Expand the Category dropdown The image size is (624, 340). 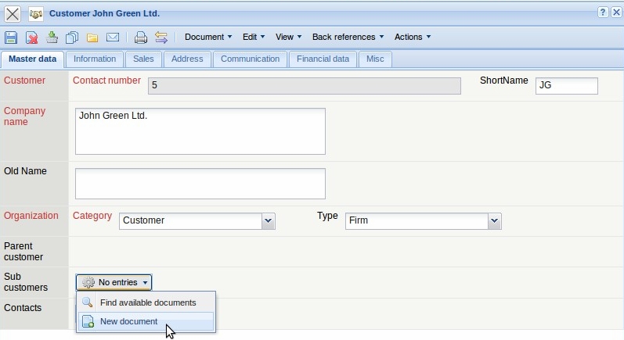click(269, 221)
